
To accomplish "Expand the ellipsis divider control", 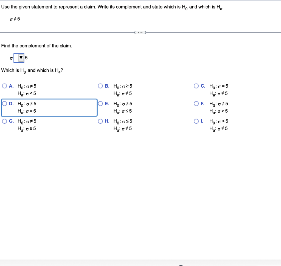I will 140,32.
